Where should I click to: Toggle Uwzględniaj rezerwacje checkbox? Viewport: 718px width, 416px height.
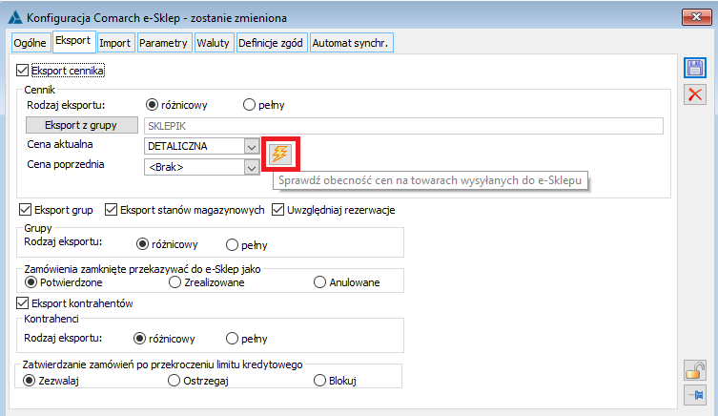pyautogui.click(x=277, y=210)
